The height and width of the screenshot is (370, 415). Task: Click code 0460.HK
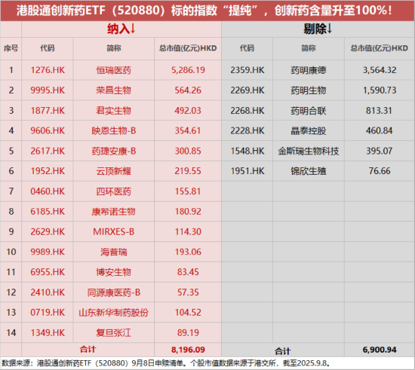pyautogui.click(x=48, y=191)
